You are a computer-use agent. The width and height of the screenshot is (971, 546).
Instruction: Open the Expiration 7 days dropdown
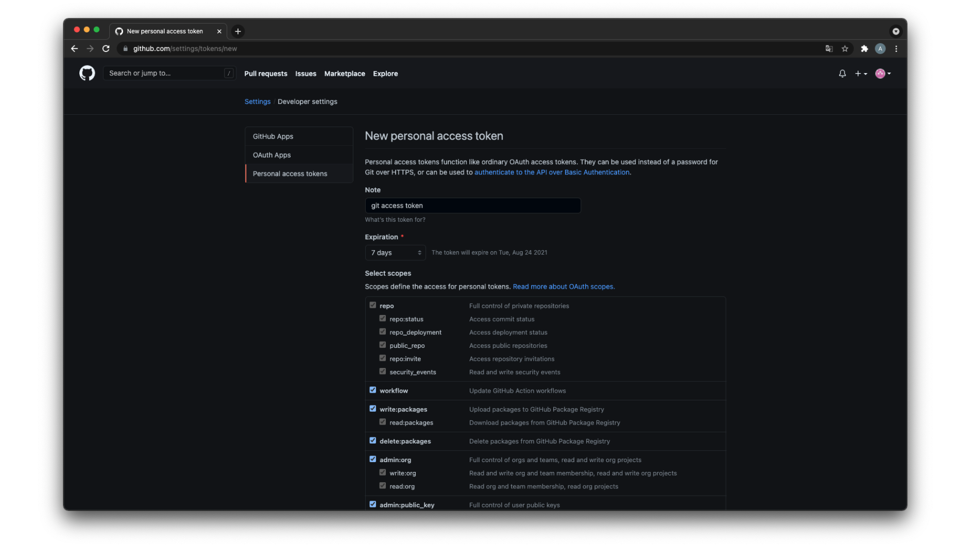(x=396, y=253)
